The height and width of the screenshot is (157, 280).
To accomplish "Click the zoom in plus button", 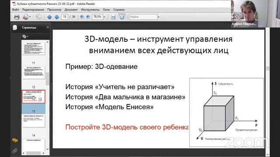I will [x=88, y=17].
